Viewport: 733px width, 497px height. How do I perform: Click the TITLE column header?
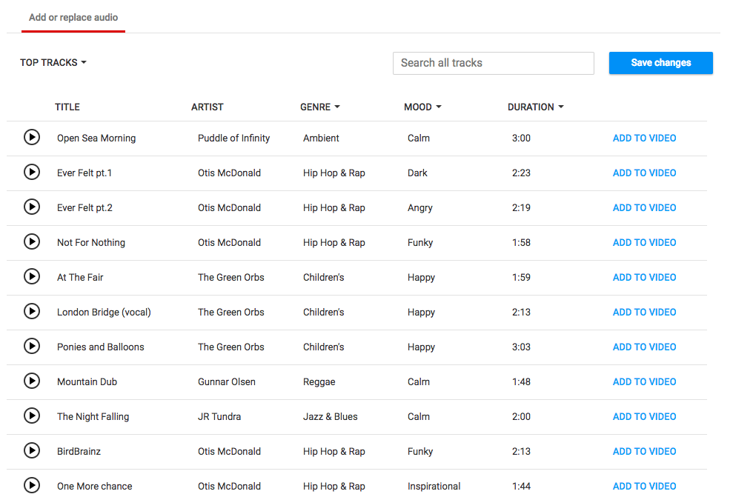[x=67, y=107]
